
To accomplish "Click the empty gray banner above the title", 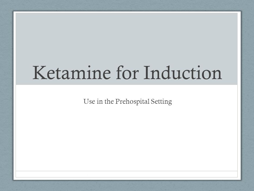I will click(126, 37).
